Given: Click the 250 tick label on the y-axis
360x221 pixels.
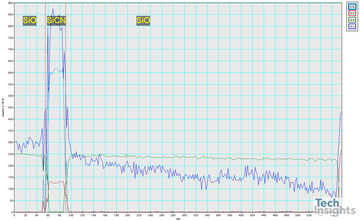Looking at the screenshot, I should point(10,154).
